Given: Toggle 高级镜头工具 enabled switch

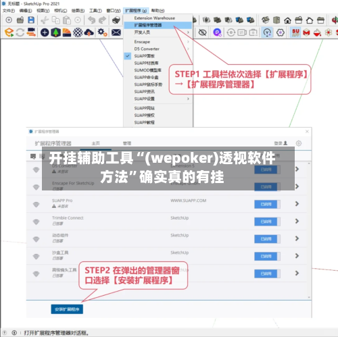Looking at the screenshot, I should pyautogui.click(x=267, y=274).
